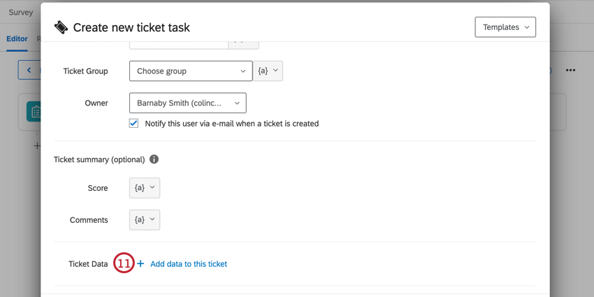Open the Templates dropdown
This screenshot has height=297, width=594.
tap(505, 27)
